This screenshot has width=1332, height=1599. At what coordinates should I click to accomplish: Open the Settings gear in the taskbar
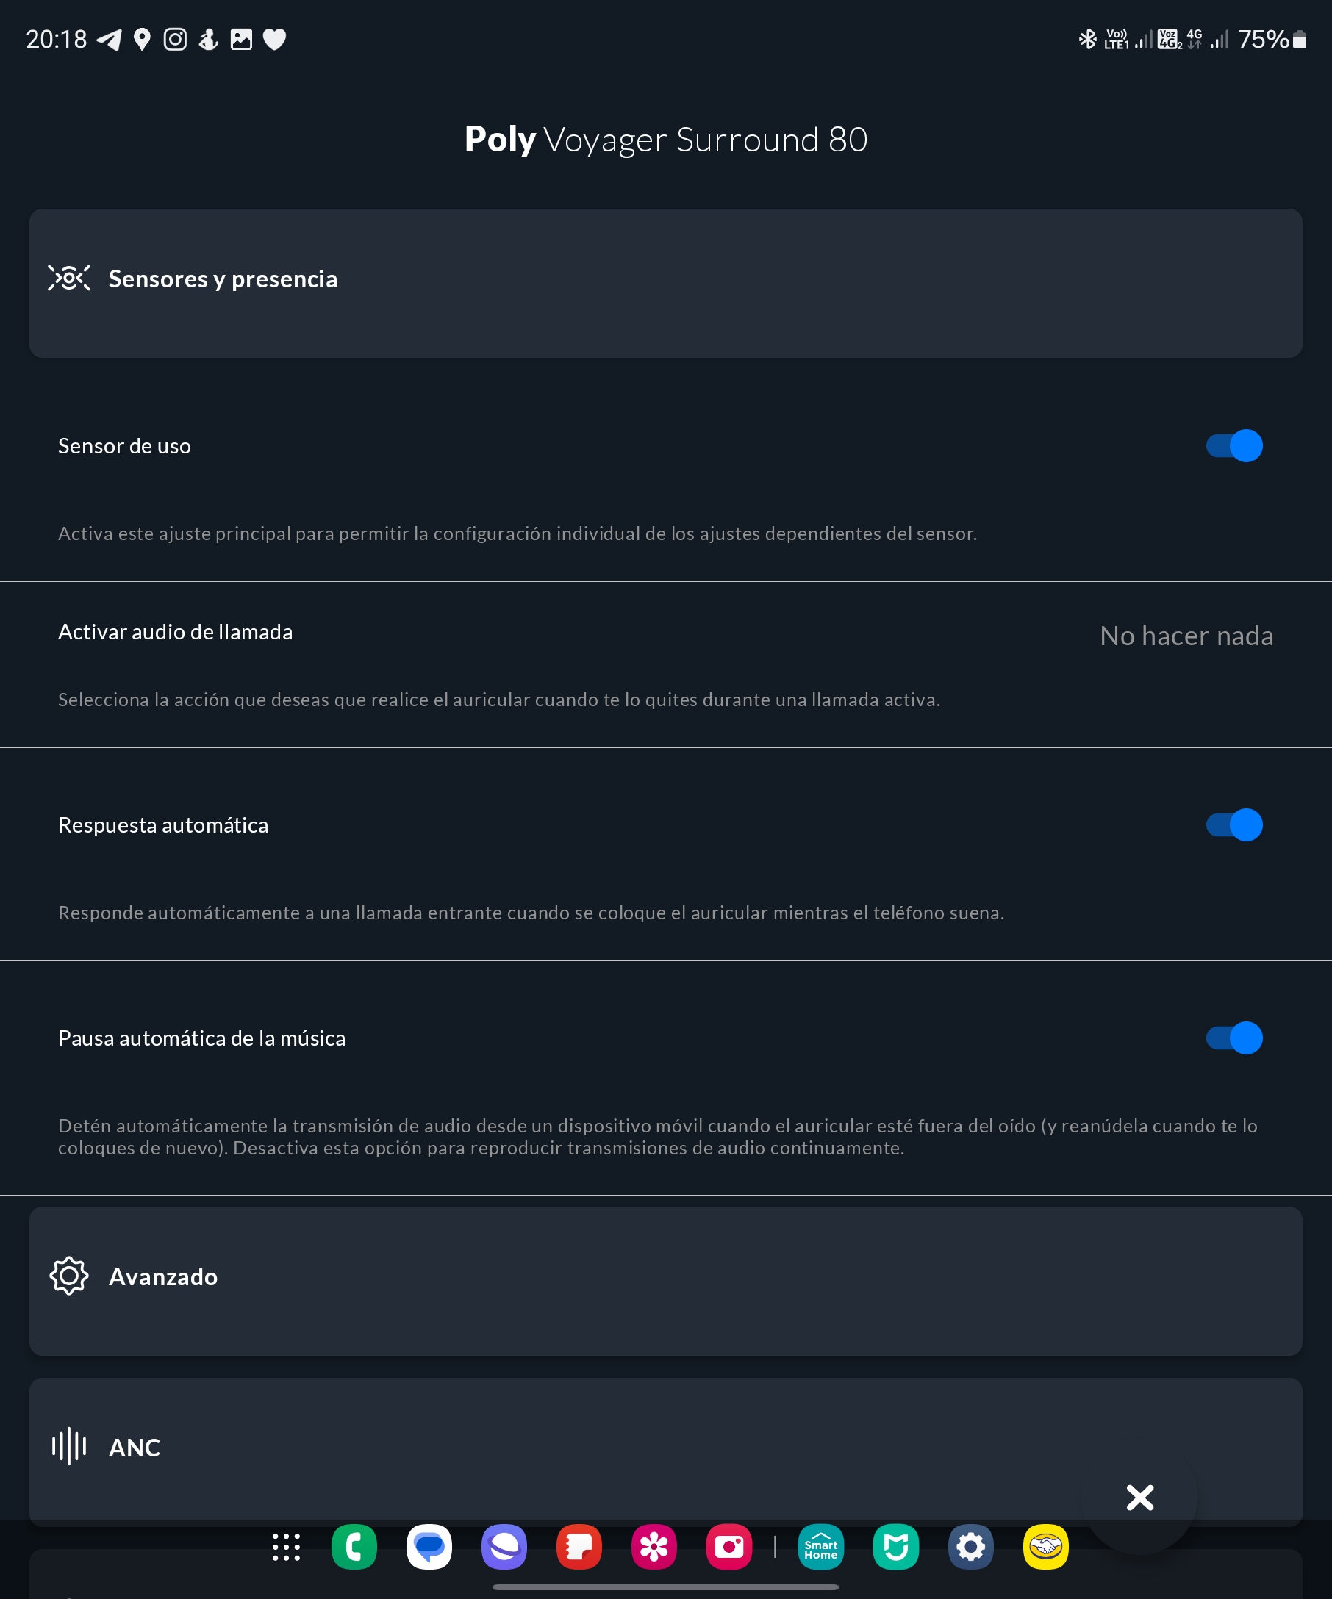(970, 1547)
